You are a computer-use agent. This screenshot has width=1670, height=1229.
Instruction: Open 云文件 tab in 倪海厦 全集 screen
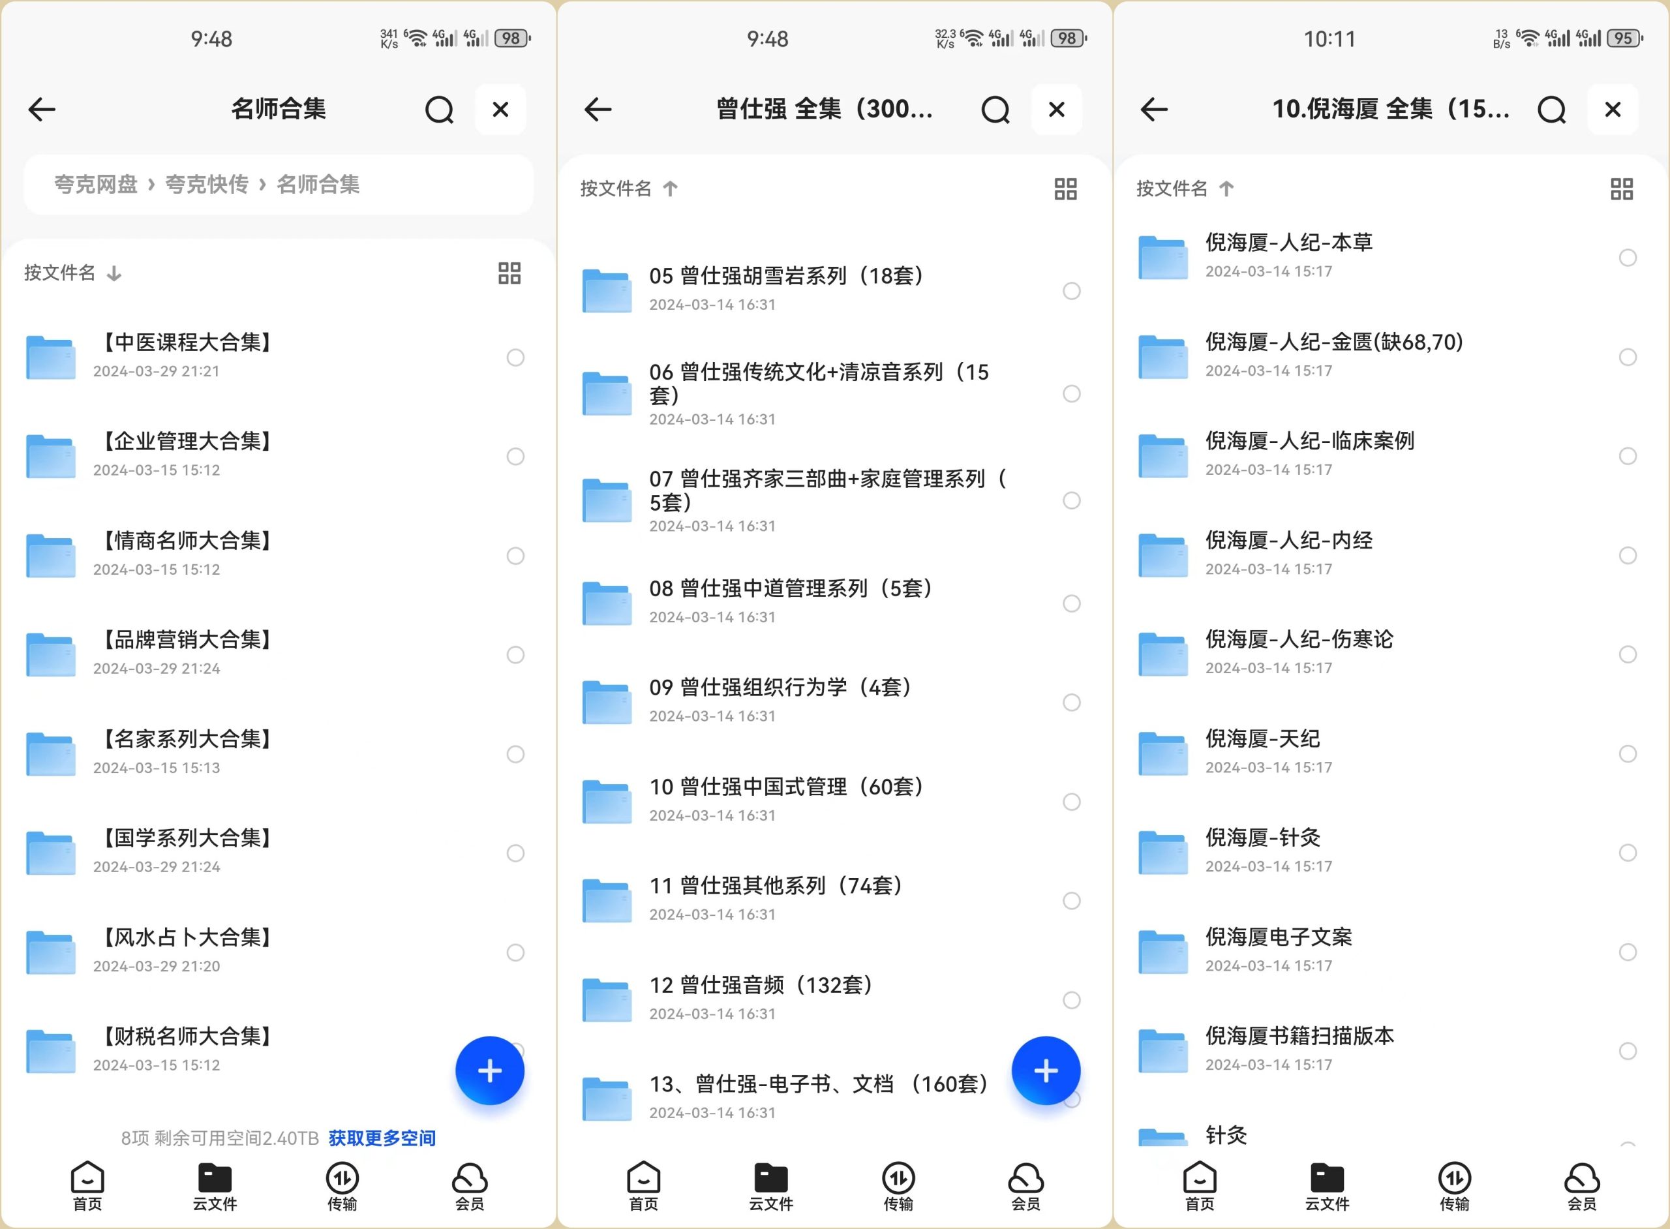pos(1327,1186)
